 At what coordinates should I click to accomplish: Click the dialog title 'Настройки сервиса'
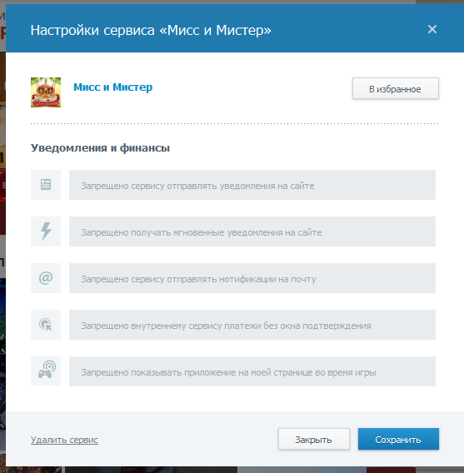[92, 30]
